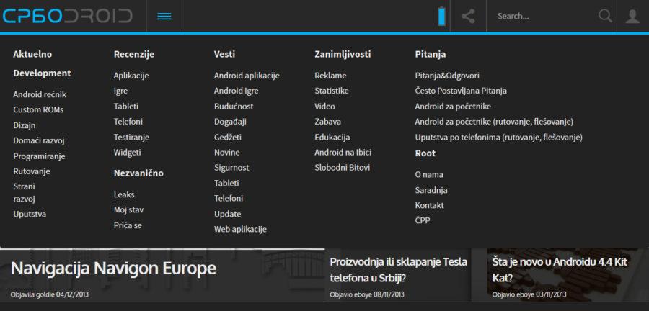Viewport: 649px width, 311px height.
Task: Click the blue battery indicator icon
Action: [x=441, y=16]
